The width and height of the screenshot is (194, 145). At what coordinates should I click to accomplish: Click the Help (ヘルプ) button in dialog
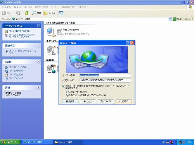tap(124, 101)
